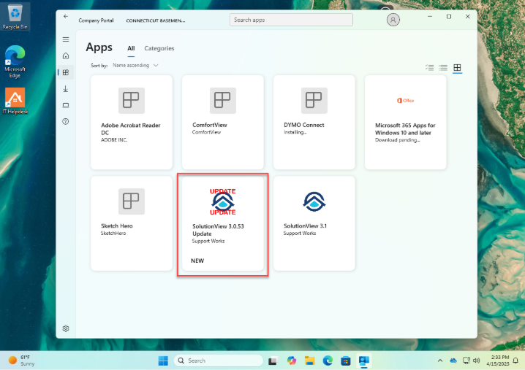
Task: Open Help & support sidebar icon
Action: tap(66, 121)
